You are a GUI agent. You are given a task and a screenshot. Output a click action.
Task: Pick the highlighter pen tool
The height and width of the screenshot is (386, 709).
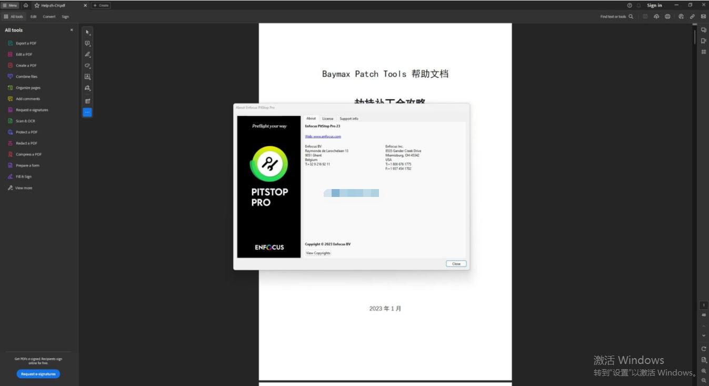tap(87, 55)
